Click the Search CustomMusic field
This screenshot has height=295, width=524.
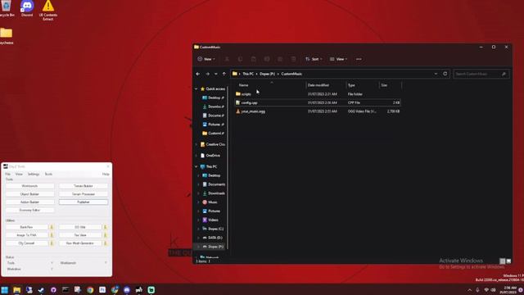click(x=481, y=74)
